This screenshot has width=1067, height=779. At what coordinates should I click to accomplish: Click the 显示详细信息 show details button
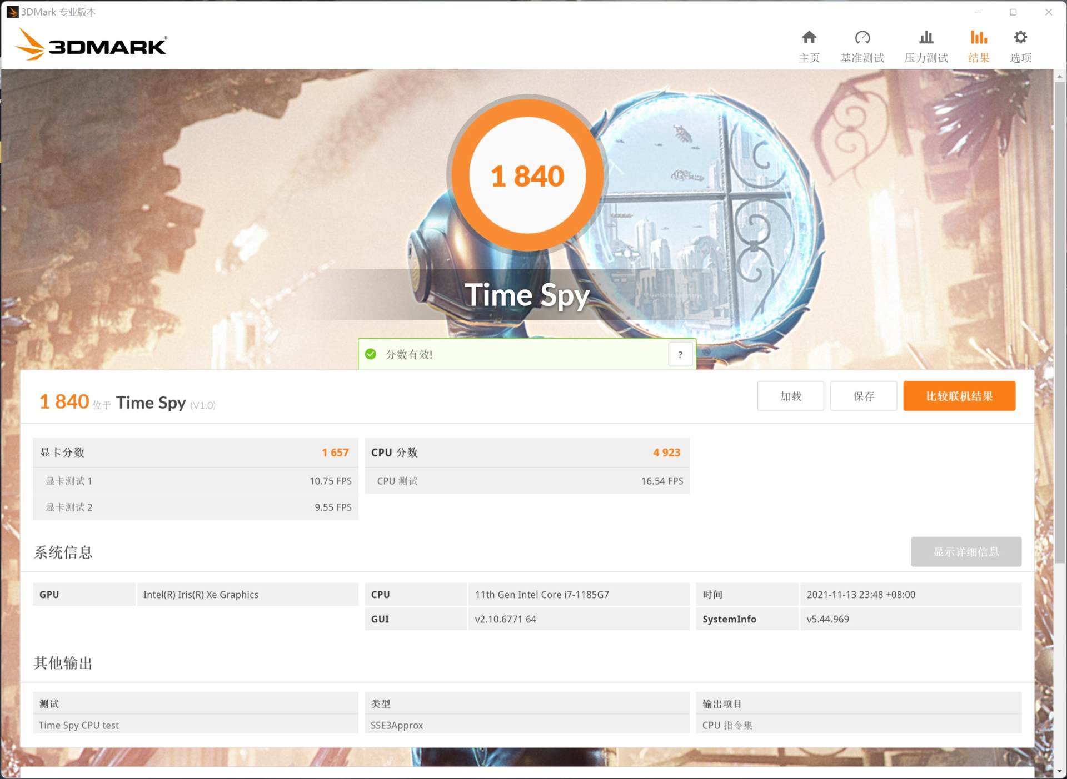tap(966, 551)
